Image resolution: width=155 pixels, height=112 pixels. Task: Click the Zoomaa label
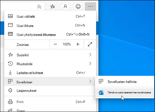[x=23, y=45]
